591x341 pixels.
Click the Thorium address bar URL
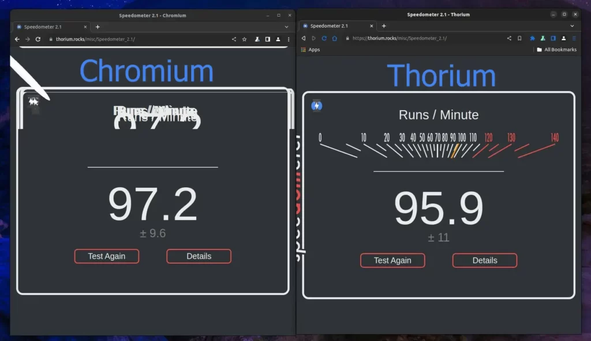point(399,38)
